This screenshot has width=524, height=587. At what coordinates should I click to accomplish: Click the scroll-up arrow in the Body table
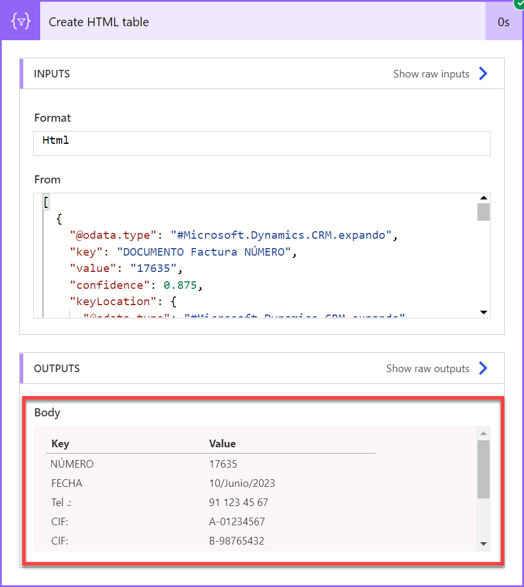483,433
